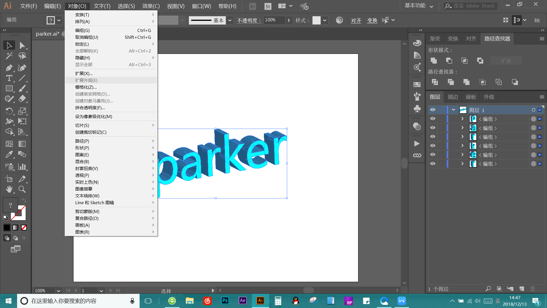Viewport: 547px width, 308px height.
Task: Select the Eyedropper tool
Action: [x=9, y=155]
